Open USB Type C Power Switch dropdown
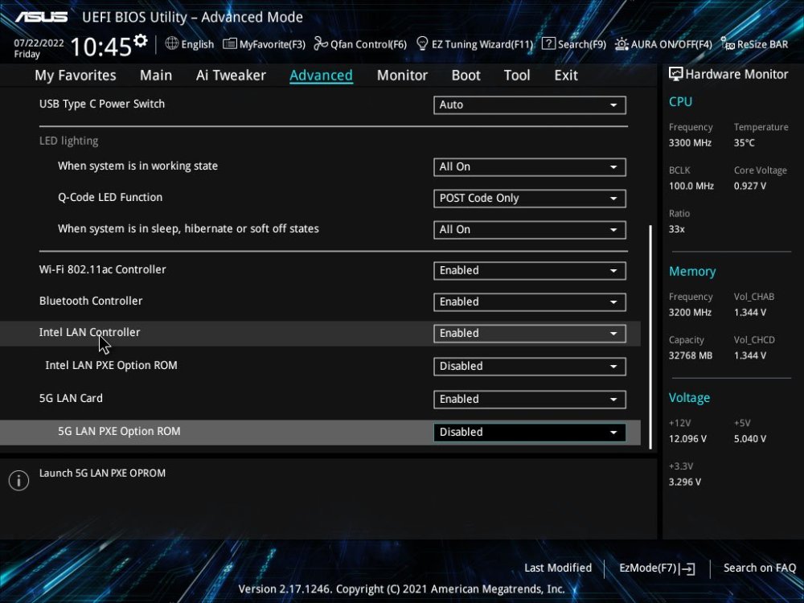The height and width of the screenshot is (603, 804). click(530, 105)
